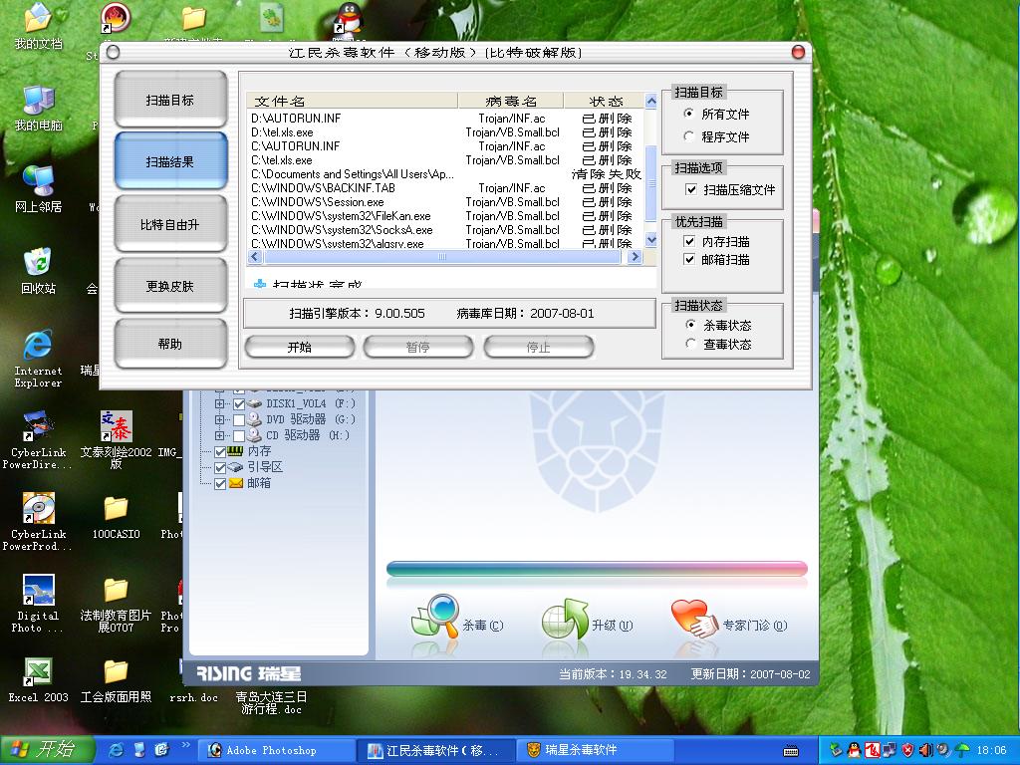Click the results list scroll-down arrow
This screenshot has height=765, width=1020.
pyautogui.click(x=650, y=240)
